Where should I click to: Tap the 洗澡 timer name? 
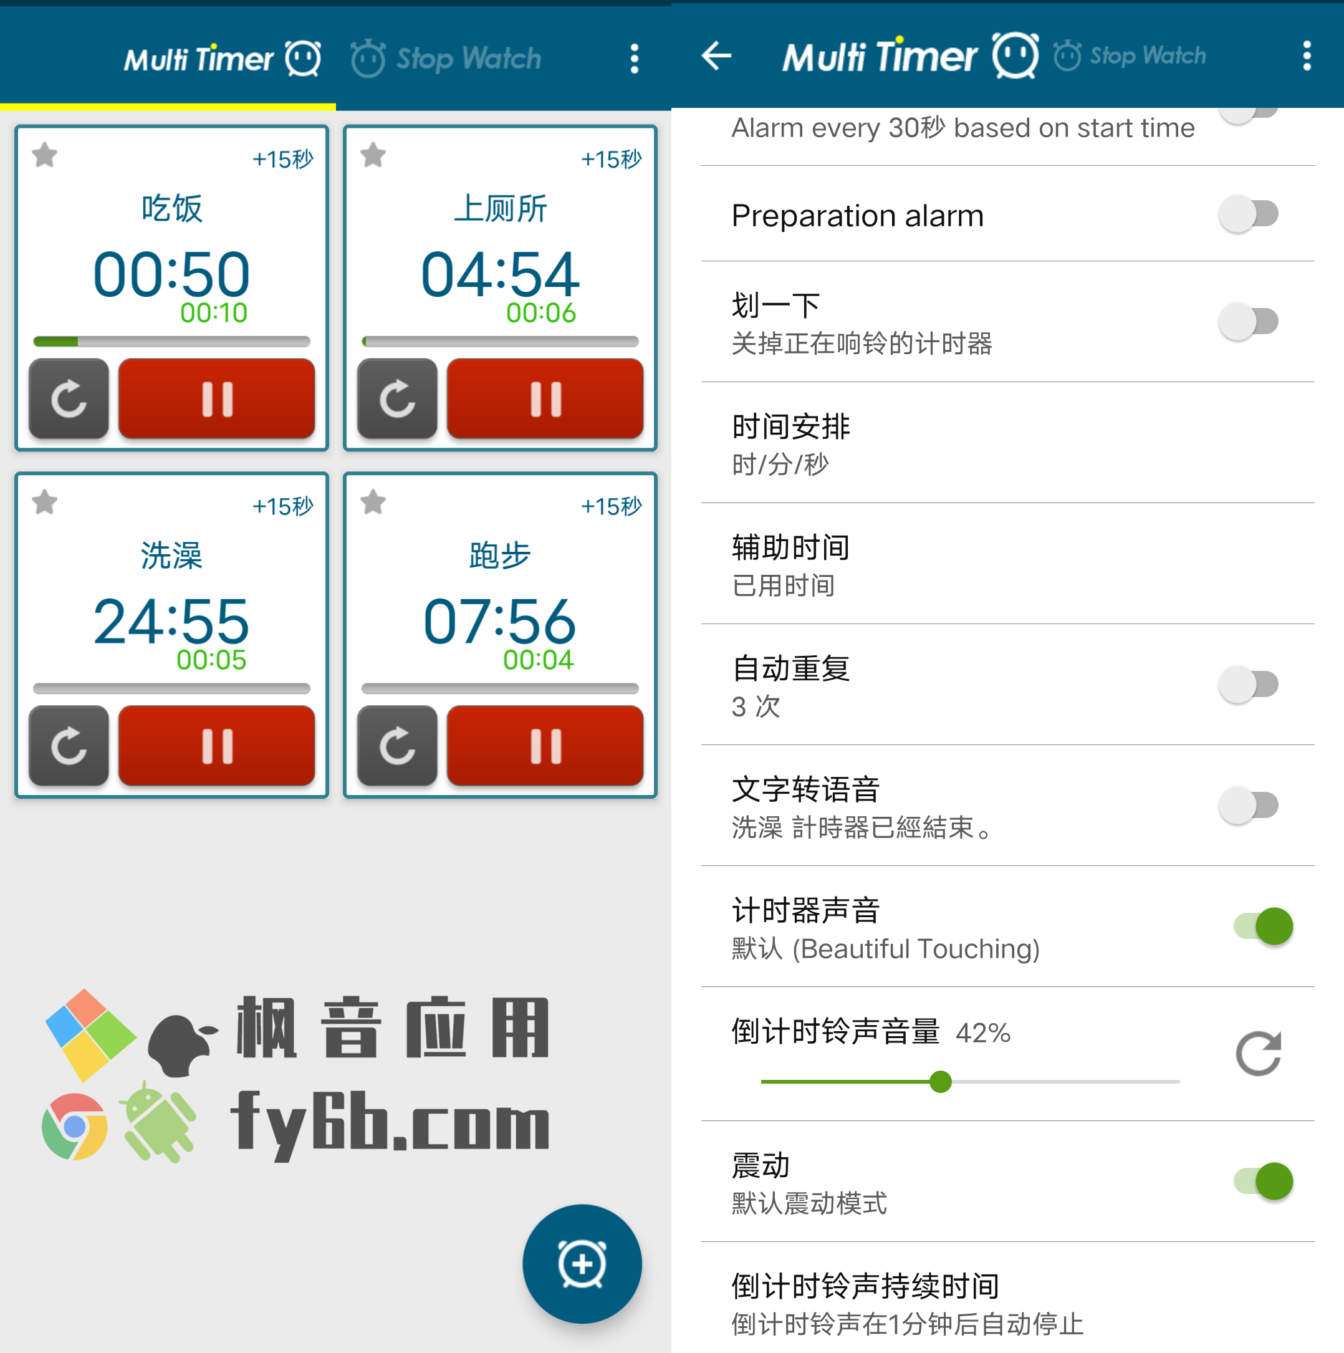(x=171, y=556)
